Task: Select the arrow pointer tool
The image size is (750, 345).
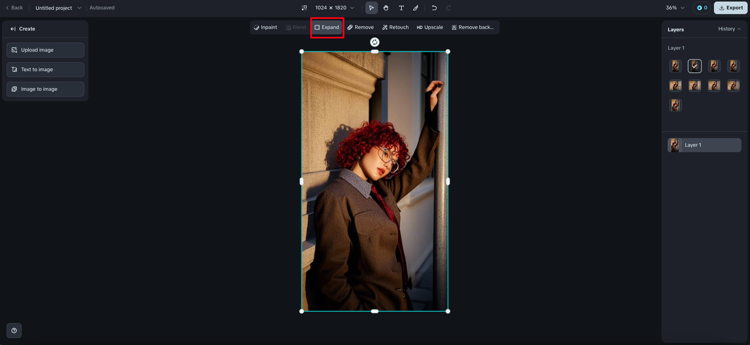Action: [371, 8]
